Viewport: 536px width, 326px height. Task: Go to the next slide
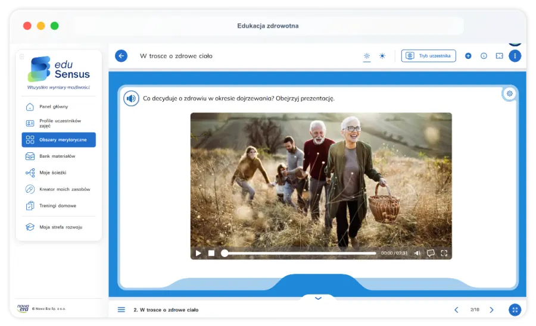click(491, 309)
